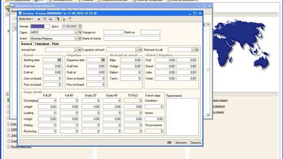The height and width of the screenshot is (159, 283).
Task: Open Arrived from selection via ellipsis button
Action: click(x=76, y=50)
